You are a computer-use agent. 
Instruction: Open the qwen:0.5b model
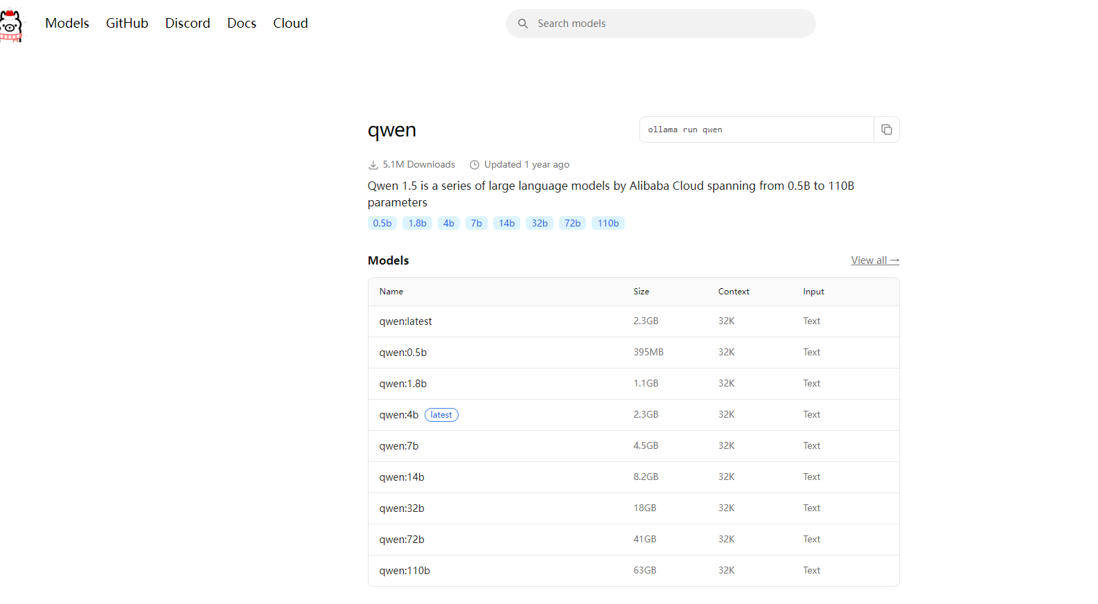tap(403, 353)
